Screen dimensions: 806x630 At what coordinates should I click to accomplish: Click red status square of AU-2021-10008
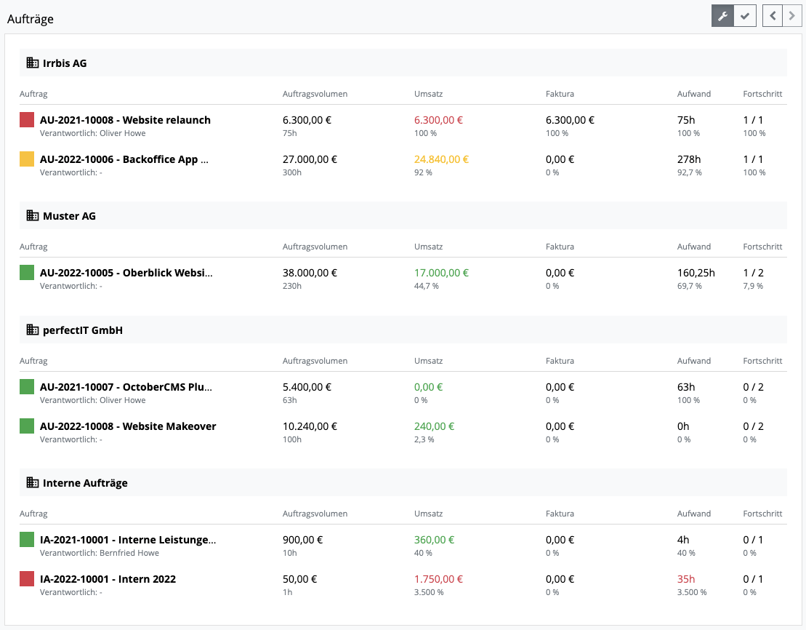click(x=27, y=120)
